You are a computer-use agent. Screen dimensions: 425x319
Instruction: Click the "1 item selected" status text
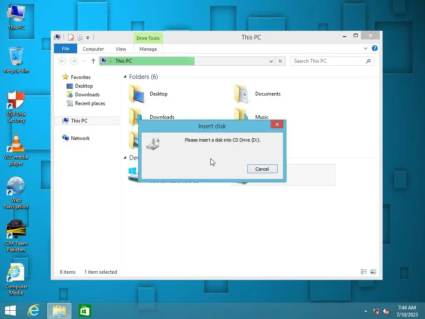pyautogui.click(x=100, y=272)
